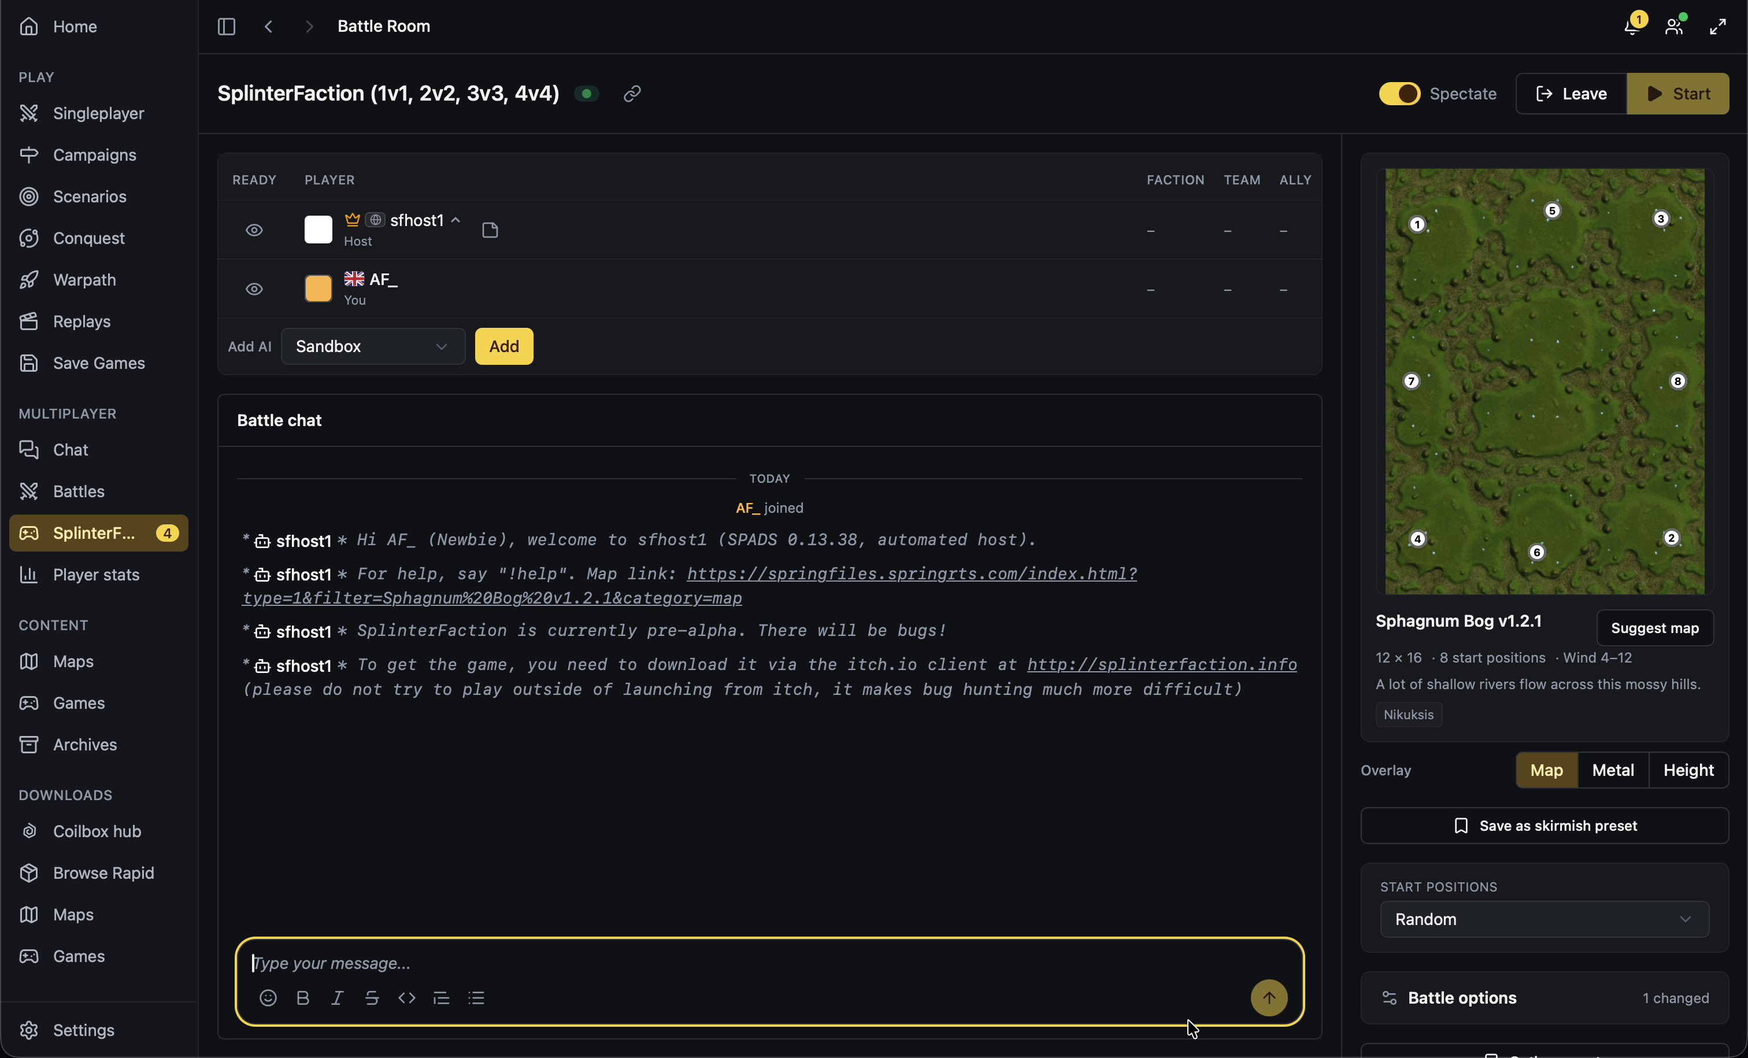Click Save as skirmish preset
This screenshot has width=1748, height=1058.
[x=1545, y=825]
